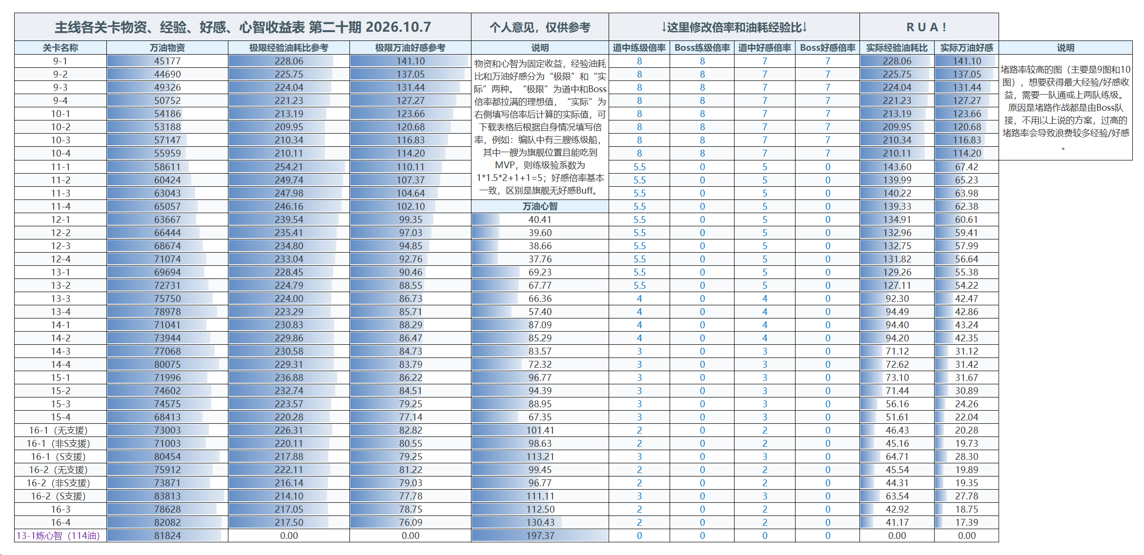Click the 实际万油好感 value 67.42
The image size is (1144, 555).
pos(967,167)
